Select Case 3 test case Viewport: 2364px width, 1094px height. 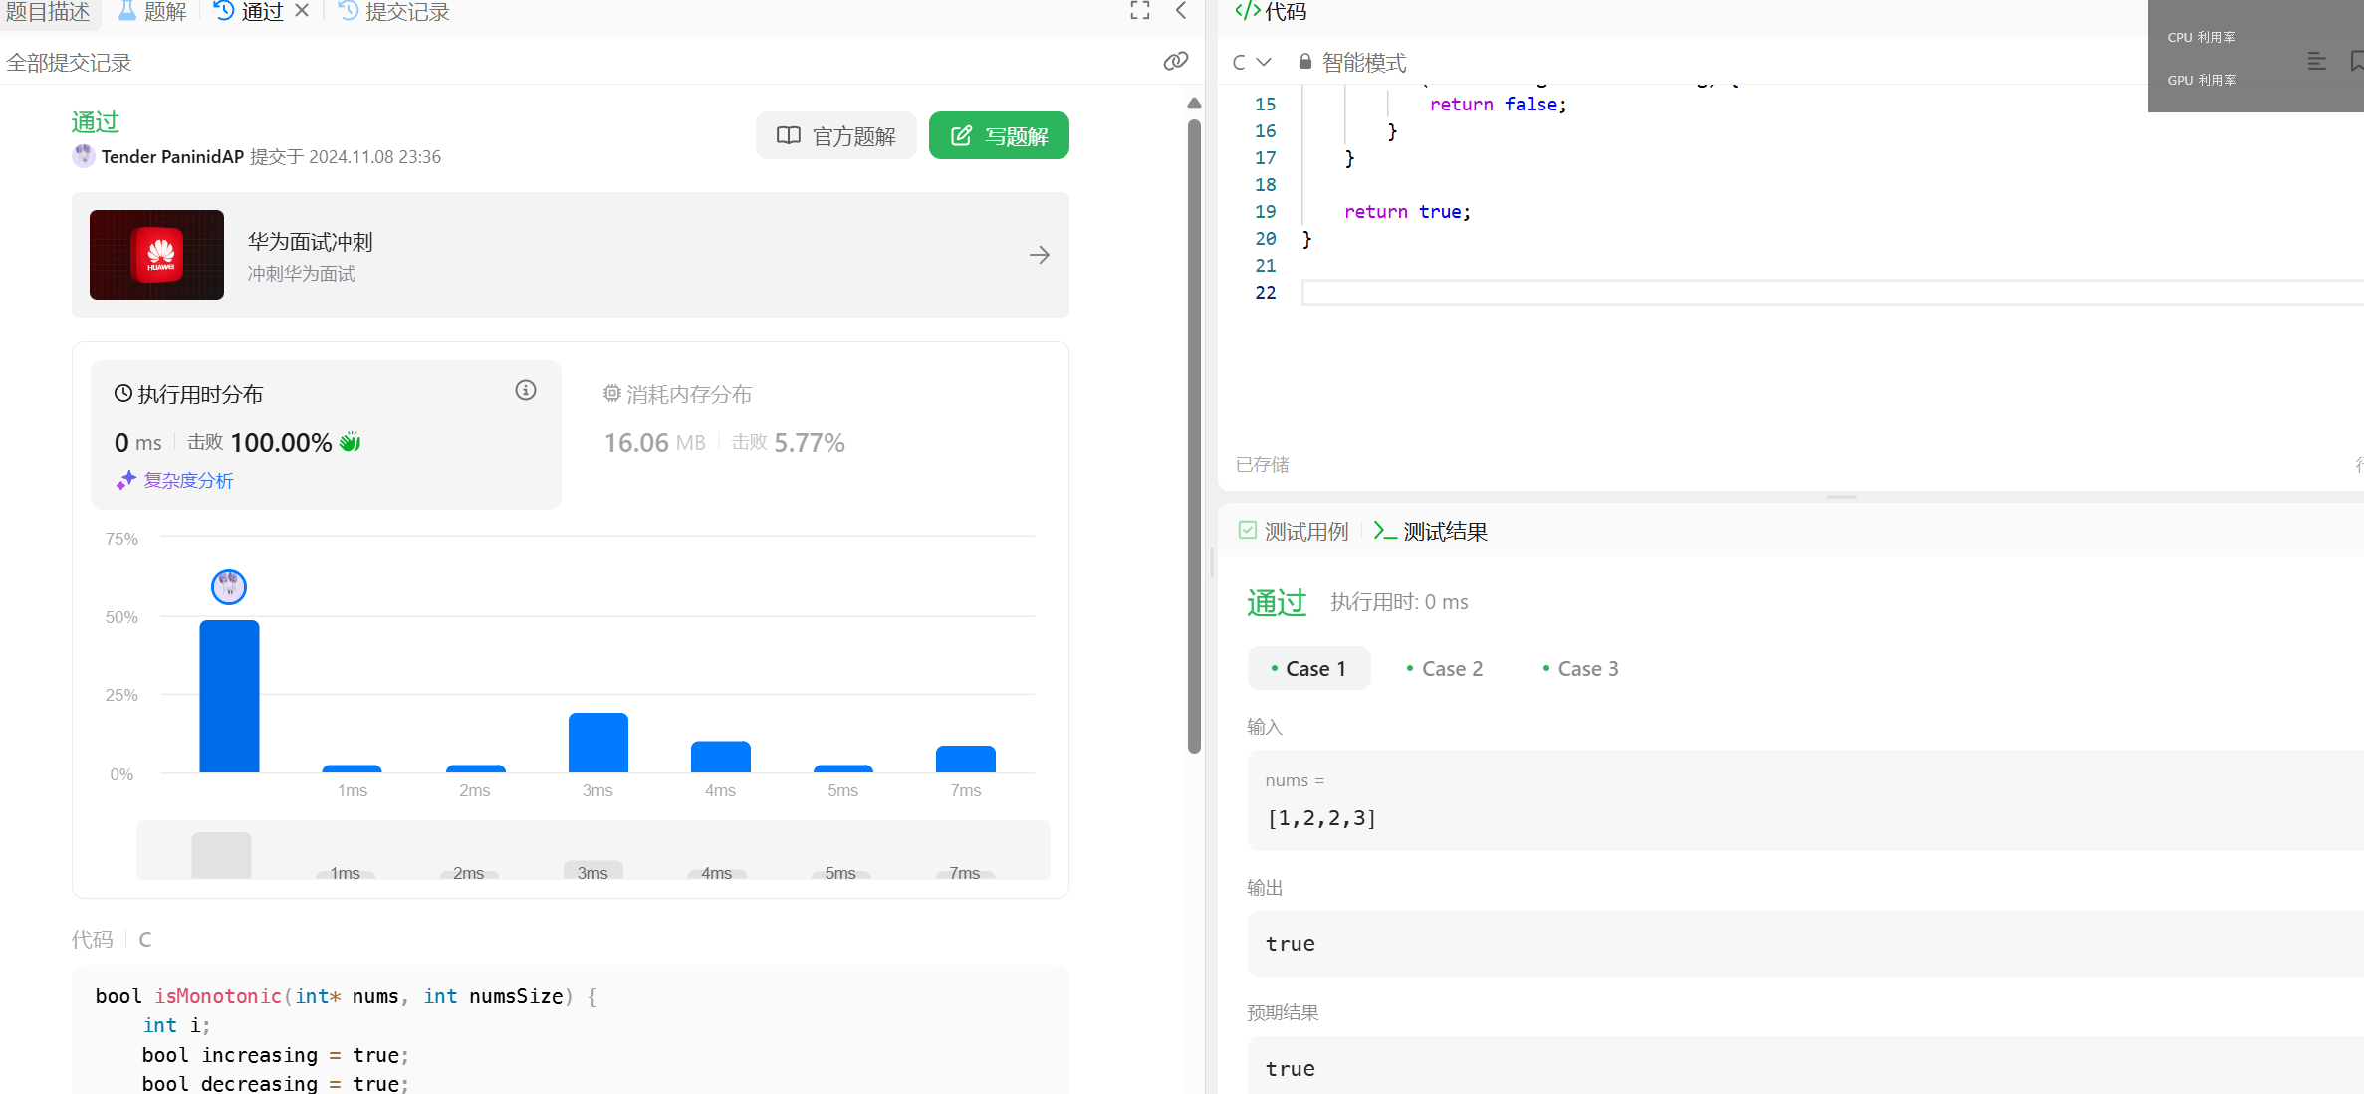(1580, 669)
